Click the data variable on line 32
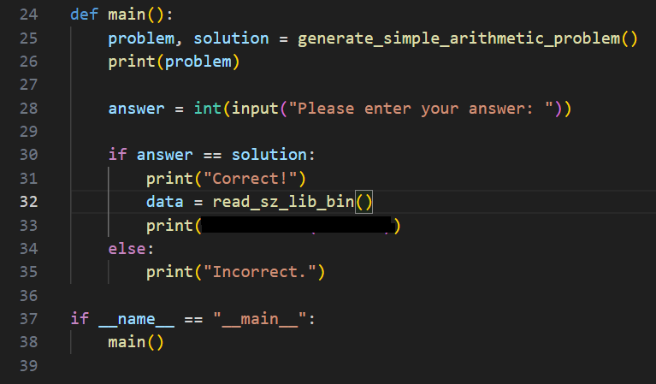This screenshot has height=384, width=656. (x=165, y=202)
